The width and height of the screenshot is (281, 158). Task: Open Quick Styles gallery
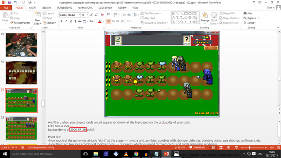(214, 18)
